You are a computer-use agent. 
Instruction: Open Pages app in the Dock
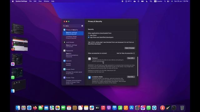tap(126, 108)
